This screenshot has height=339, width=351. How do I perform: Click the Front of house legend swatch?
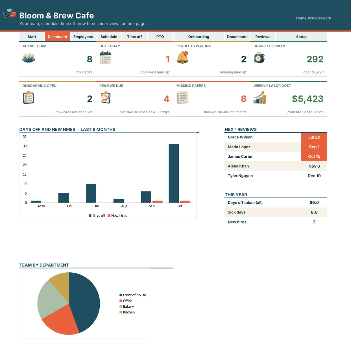pyautogui.click(x=121, y=295)
